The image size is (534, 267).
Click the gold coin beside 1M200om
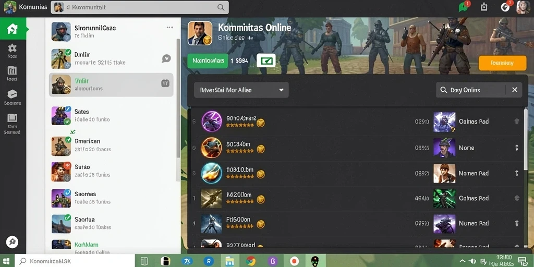pyautogui.click(x=261, y=200)
